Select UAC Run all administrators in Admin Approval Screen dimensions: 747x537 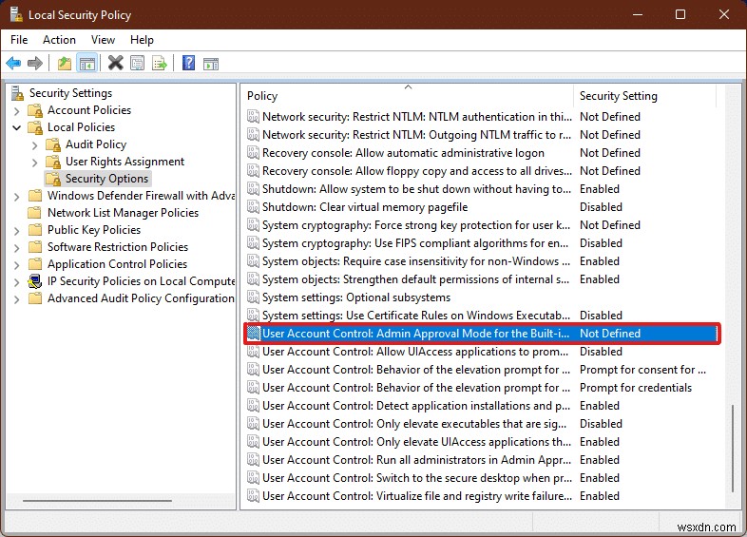[x=482, y=460]
